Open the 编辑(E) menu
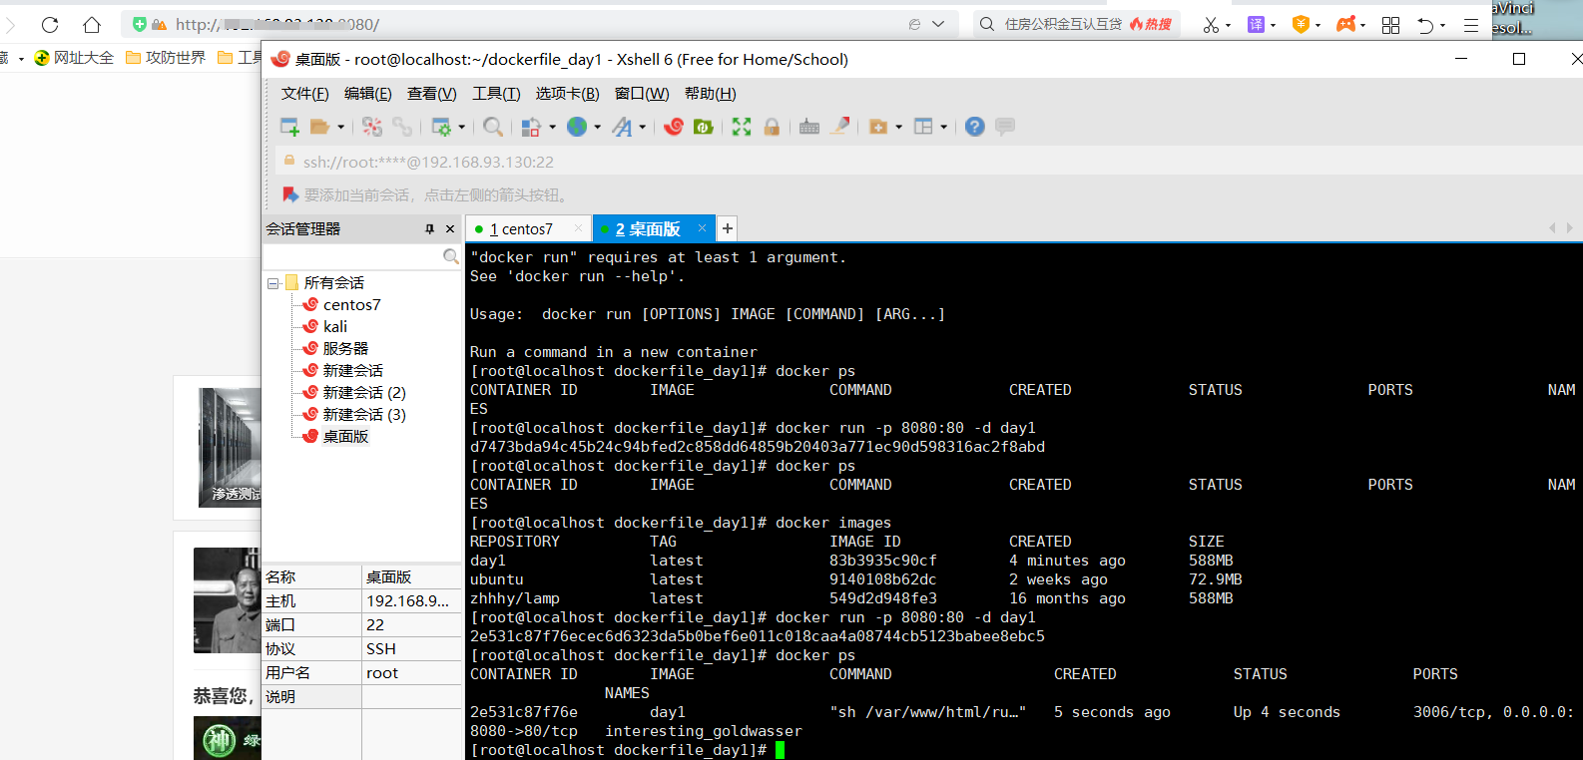The height and width of the screenshot is (760, 1583). (x=368, y=94)
